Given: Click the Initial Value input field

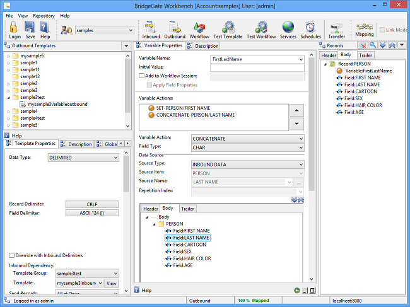Looking at the screenshot, I should point(257,68).
